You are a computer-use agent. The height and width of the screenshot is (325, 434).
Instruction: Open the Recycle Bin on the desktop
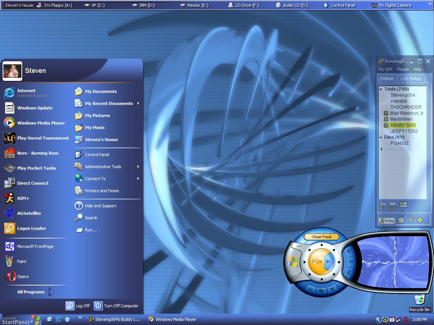click(419, 300)
